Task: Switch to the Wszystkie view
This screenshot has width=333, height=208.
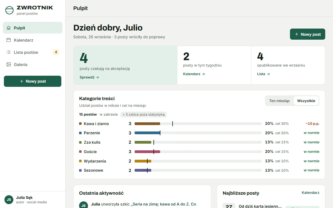Action: point(306,101)
